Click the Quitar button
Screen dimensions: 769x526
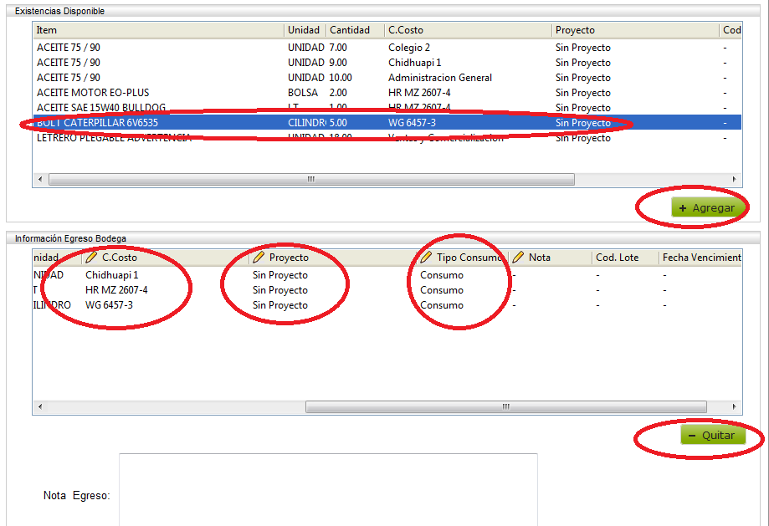coord(712,436)
